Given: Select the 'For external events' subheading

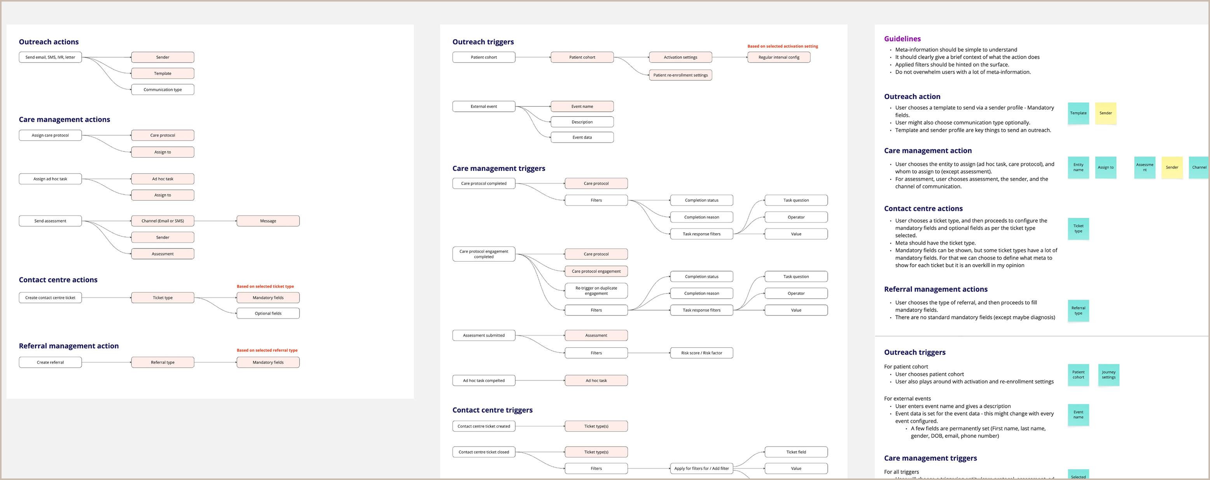Looking at the screenshot, I should [x=907, y=399].
